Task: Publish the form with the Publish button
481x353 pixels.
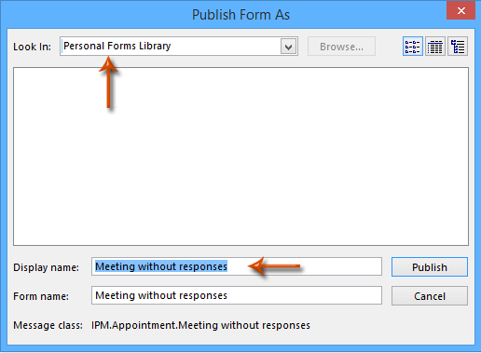Action: click(x=430, y=267)
